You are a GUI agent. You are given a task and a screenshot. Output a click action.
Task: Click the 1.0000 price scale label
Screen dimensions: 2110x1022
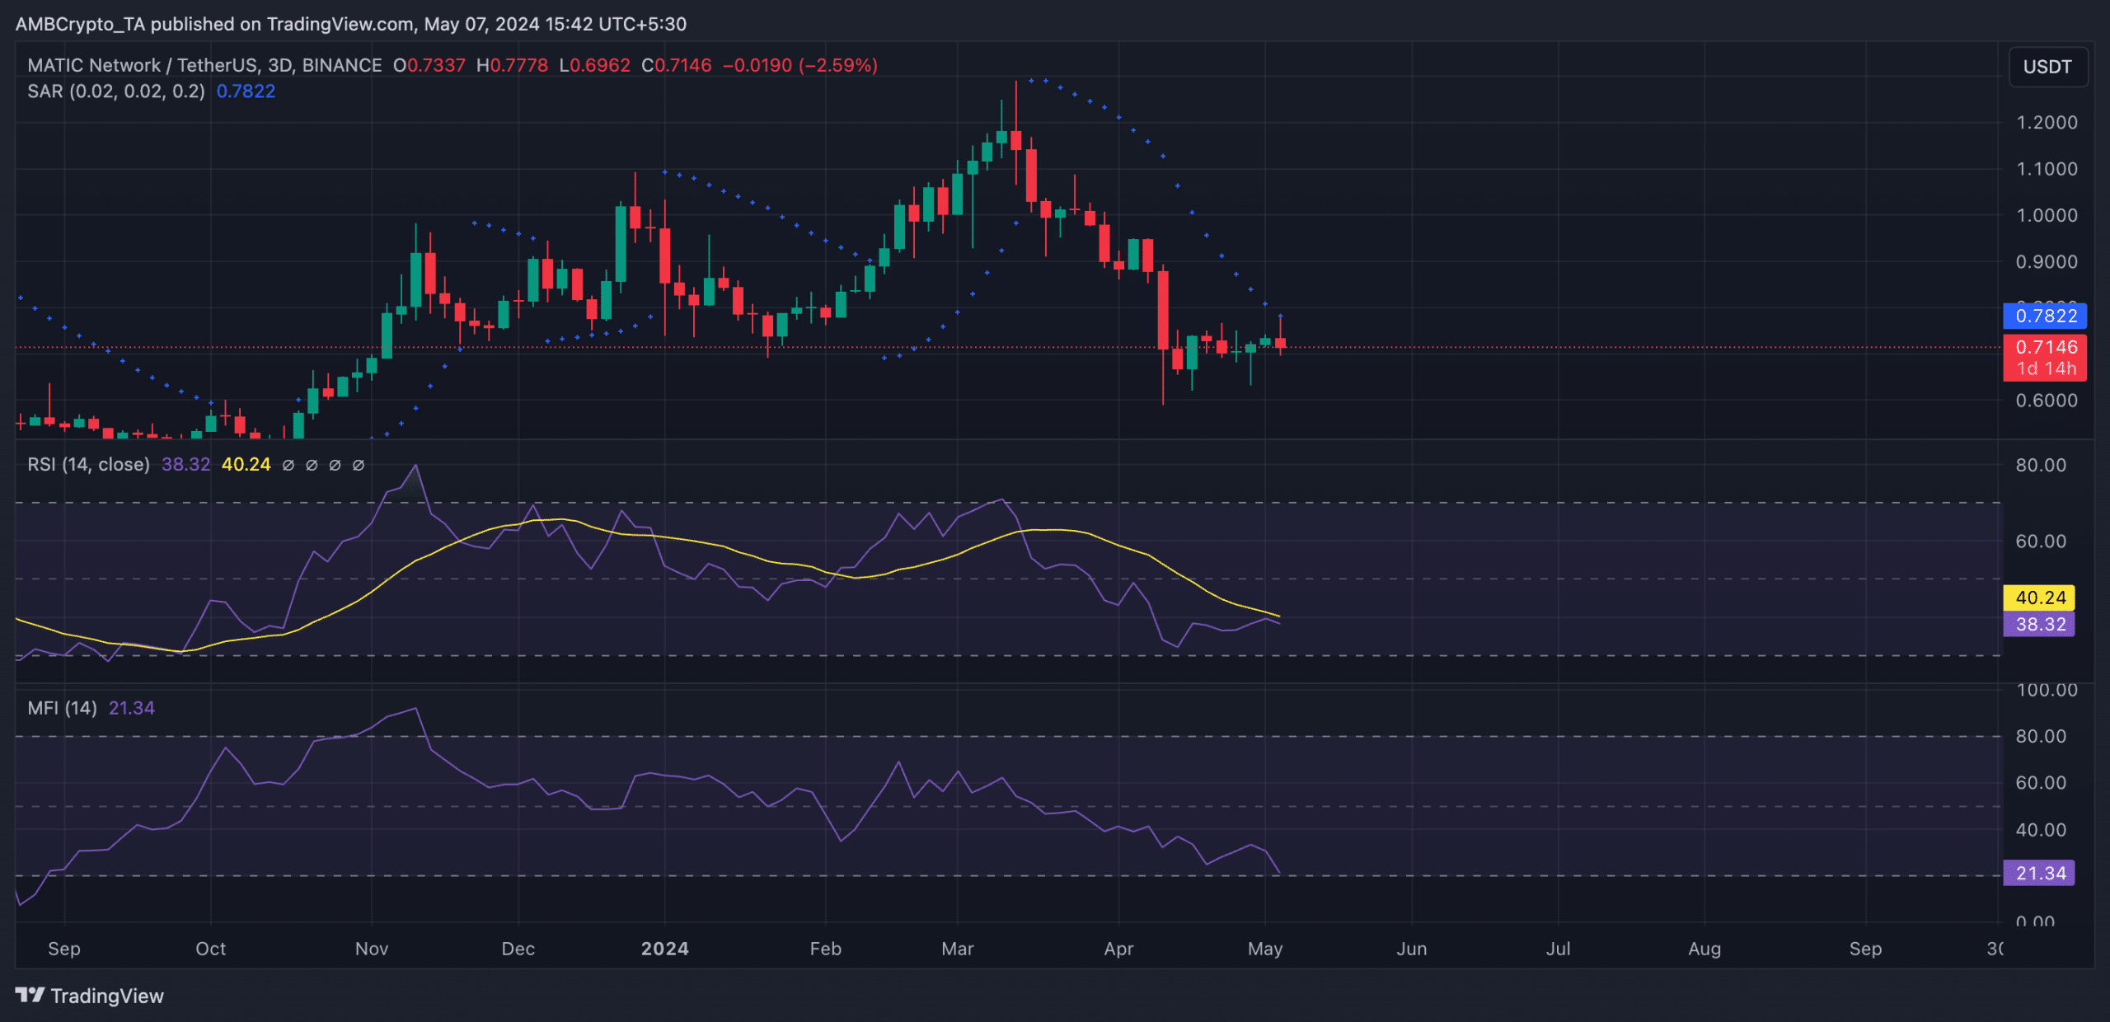pos(2047,215)
